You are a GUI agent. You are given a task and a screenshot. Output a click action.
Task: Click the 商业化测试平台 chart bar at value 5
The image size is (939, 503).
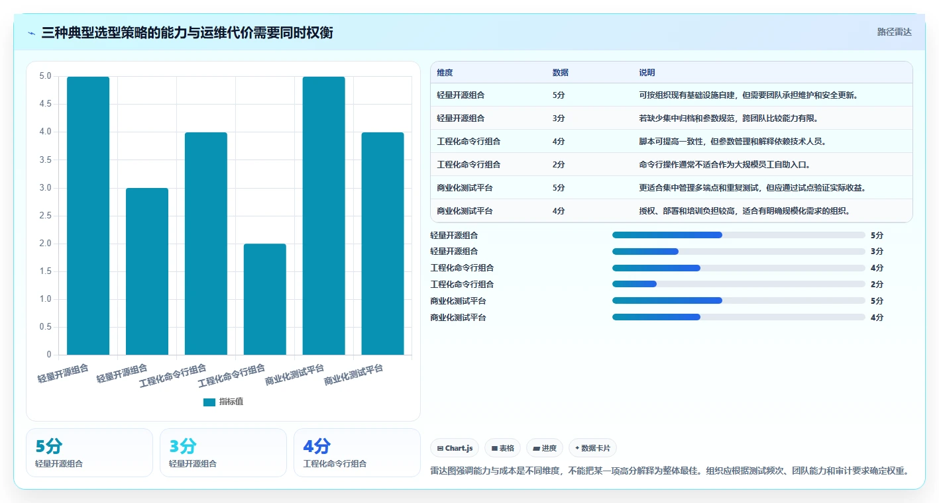pyautogui.click(x=324, y=216)
